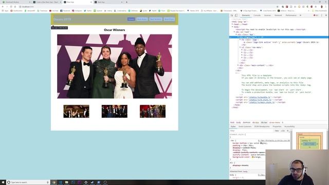Click the red error count indicator
The height and width of the screenshot is (185, 329).
tap(316, 15)
